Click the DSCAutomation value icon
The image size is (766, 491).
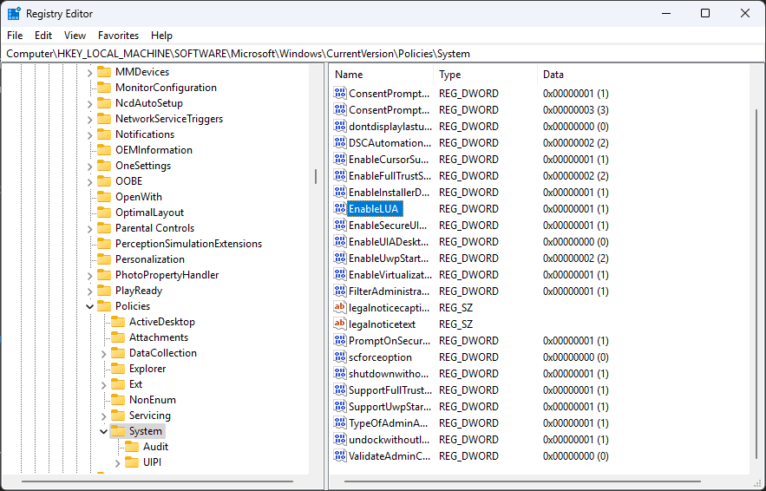(339, 142)
